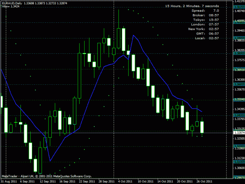Select the '10 Oct 2011' date label
Image resolution: width=245 pixels, height=184 pixels.
pos(145,182)
